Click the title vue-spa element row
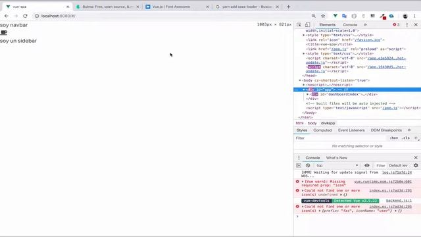Screen dimensions: 421x237 pyautogui.click(x=329, y=44)
